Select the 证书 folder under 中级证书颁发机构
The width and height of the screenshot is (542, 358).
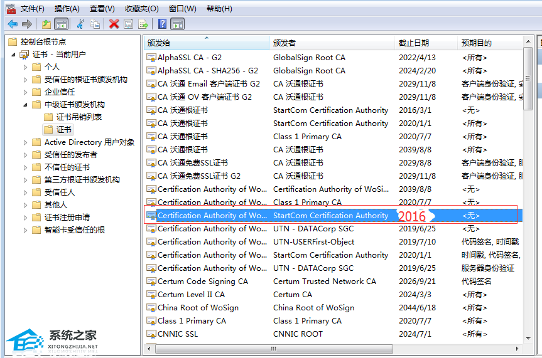(58, 129)
